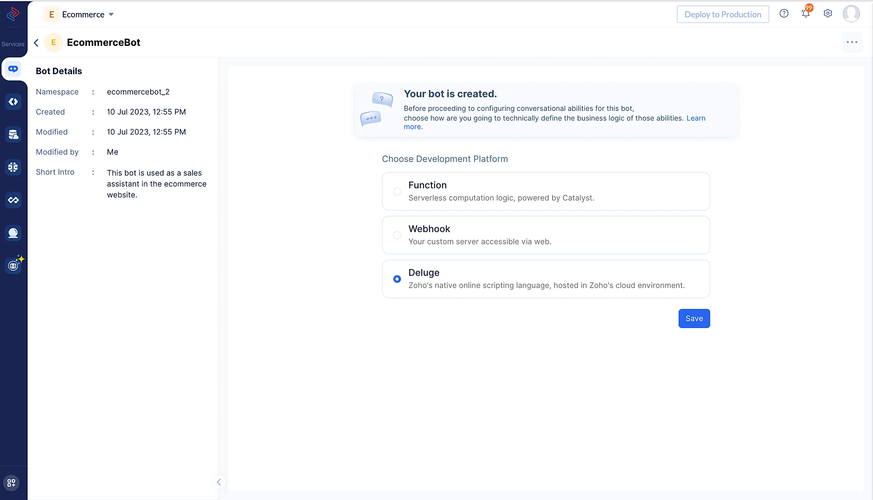The width and height of the screenshot is (873, 500).
Task: Open the all services grid icon
Action: click(x=11, y=483)
